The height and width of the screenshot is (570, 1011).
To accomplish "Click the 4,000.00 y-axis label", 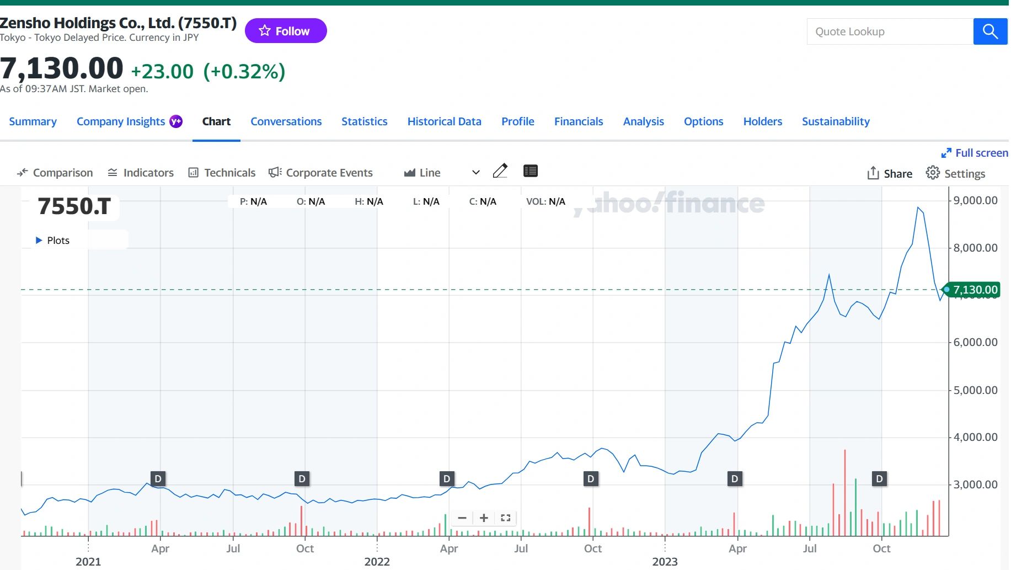I will (976, 437).
